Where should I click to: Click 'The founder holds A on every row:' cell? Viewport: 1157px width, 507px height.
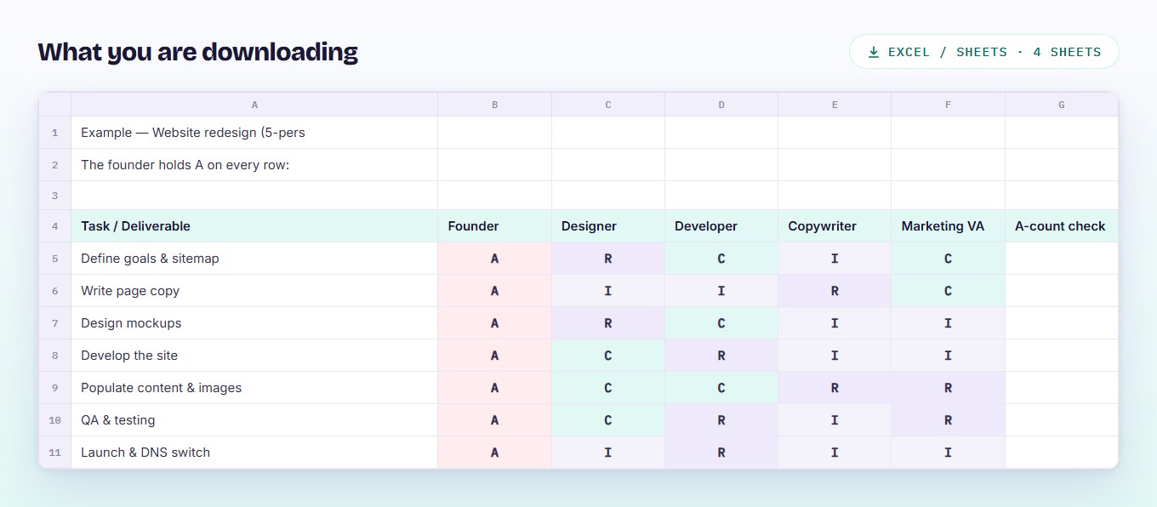pos(254,165)
